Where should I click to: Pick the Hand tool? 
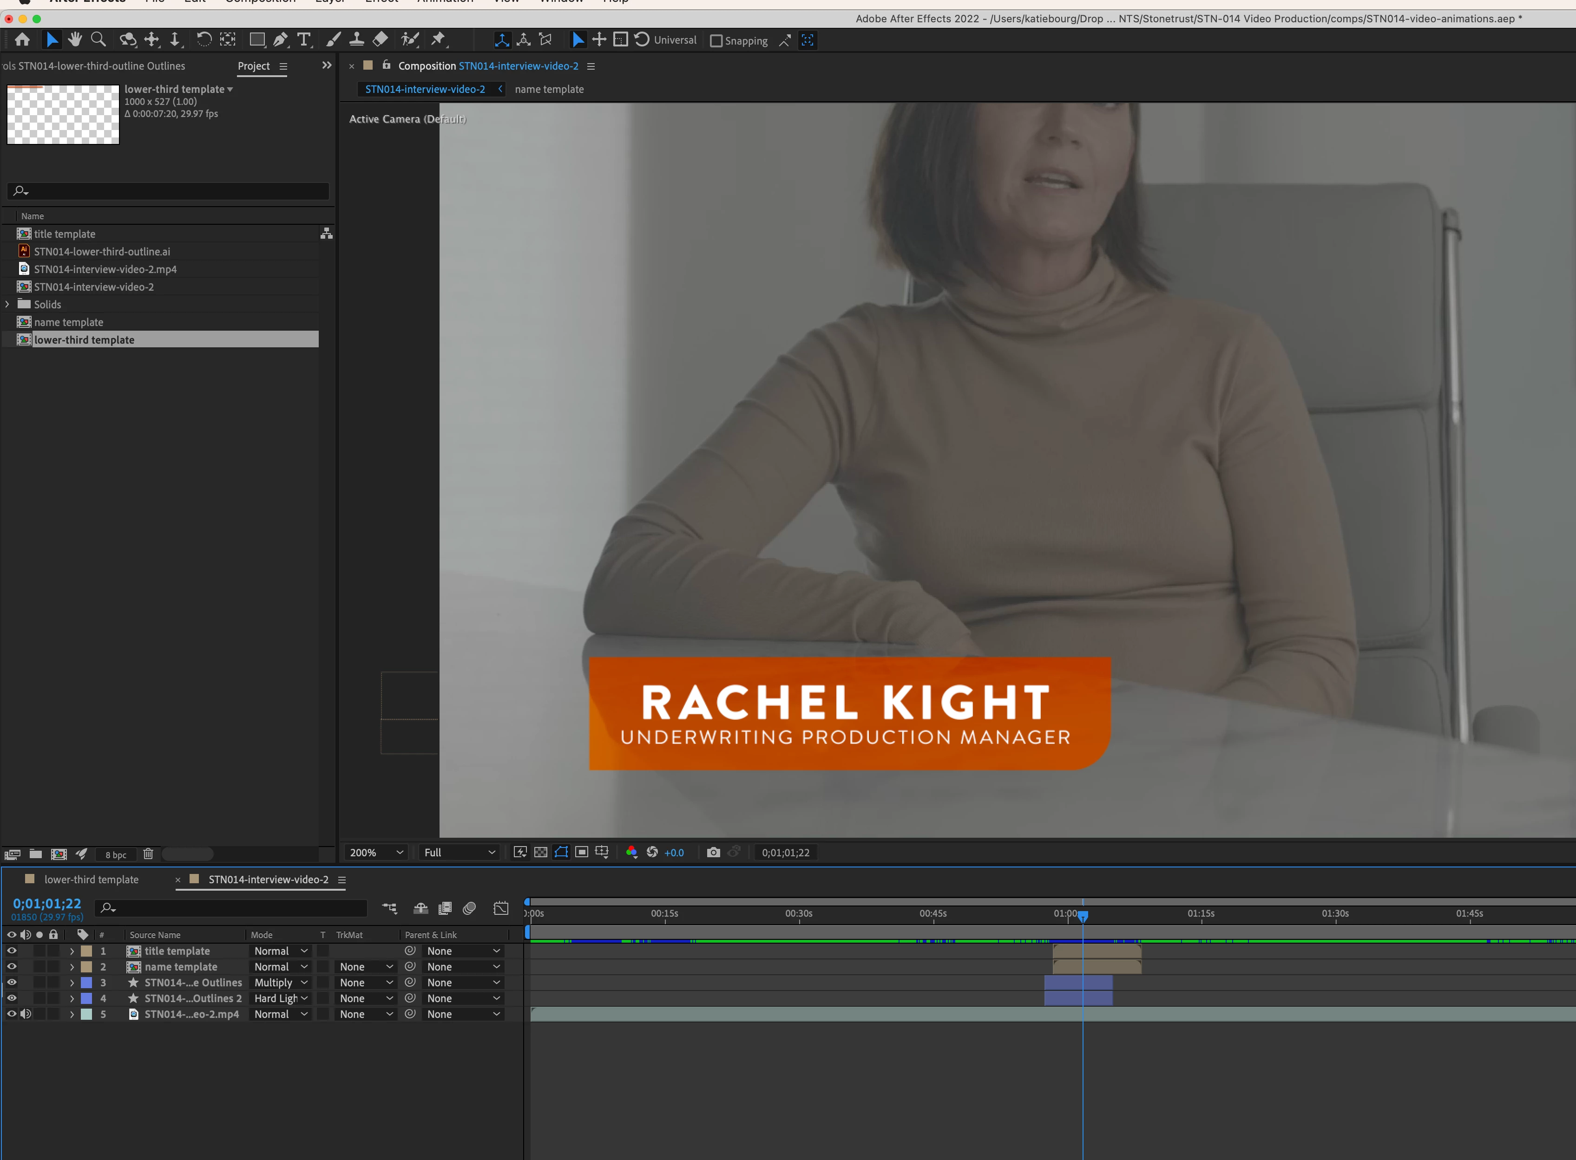(x=75, y=40)
